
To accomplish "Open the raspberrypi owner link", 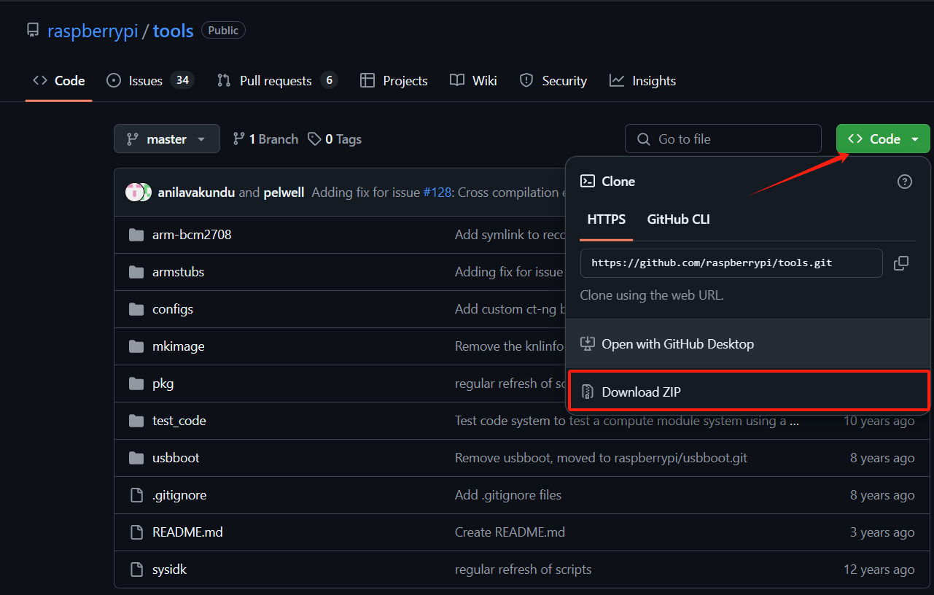I will (x=93, y=31).
